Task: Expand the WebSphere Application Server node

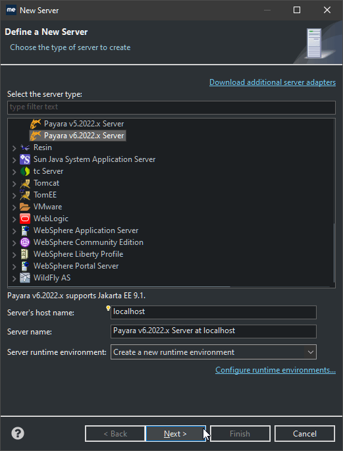Action: click(x=14, y=231)
